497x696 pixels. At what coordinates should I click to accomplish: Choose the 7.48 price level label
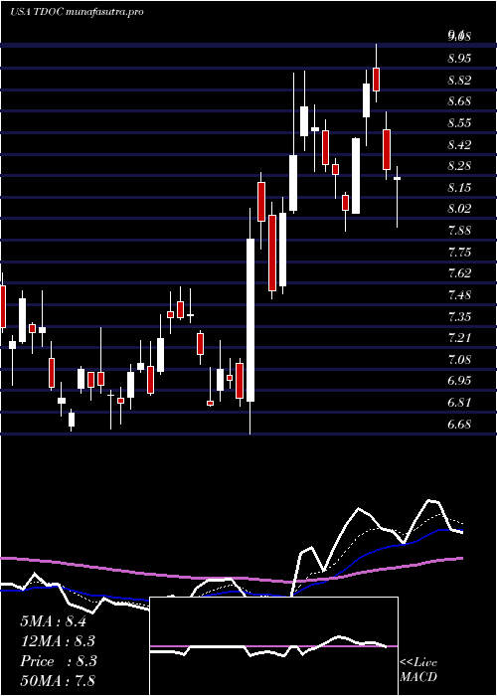[x=459, y=295]
